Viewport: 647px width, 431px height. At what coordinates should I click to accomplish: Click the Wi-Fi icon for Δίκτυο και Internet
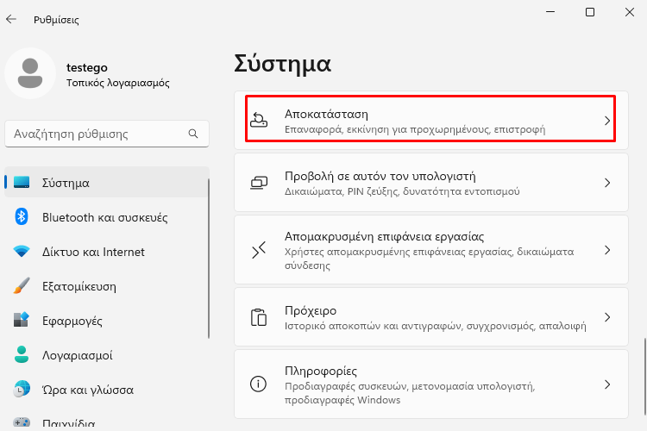22,251
